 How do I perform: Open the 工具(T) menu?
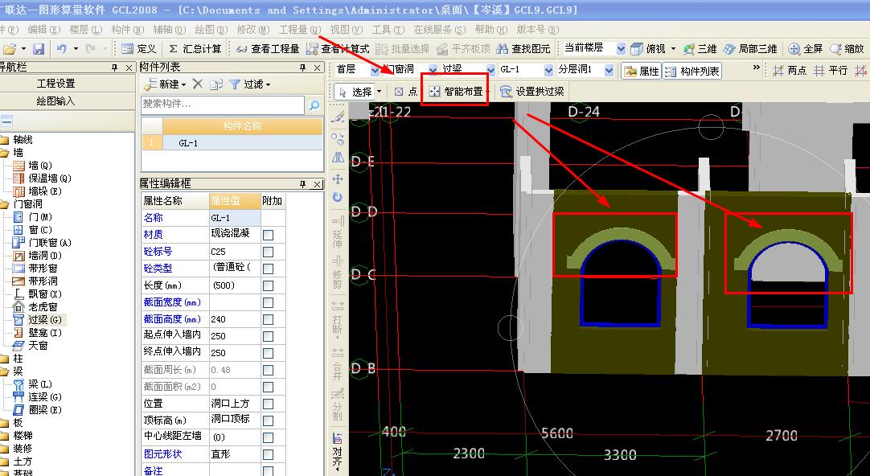pos(388,30)
